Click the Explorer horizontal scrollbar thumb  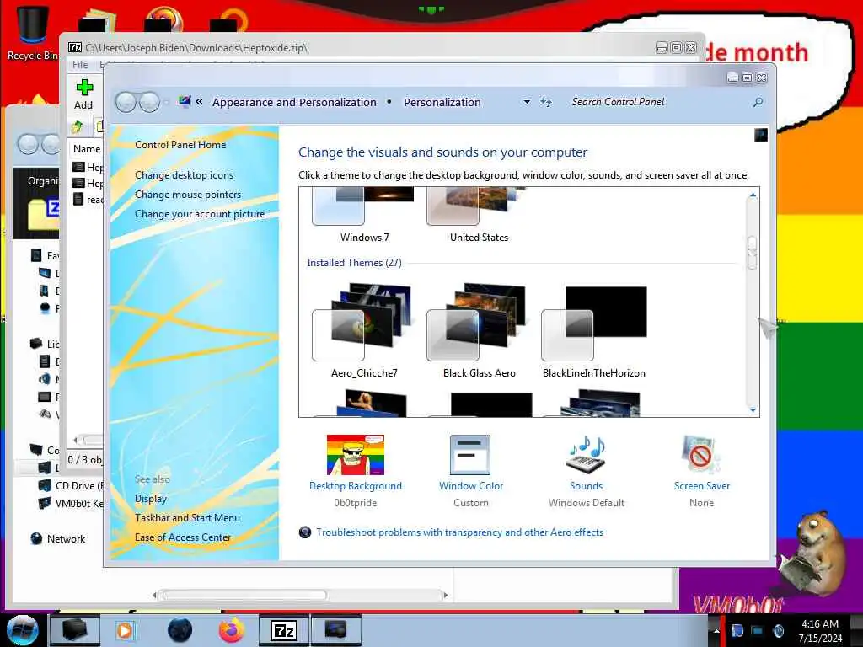click(x=244, y=595)
